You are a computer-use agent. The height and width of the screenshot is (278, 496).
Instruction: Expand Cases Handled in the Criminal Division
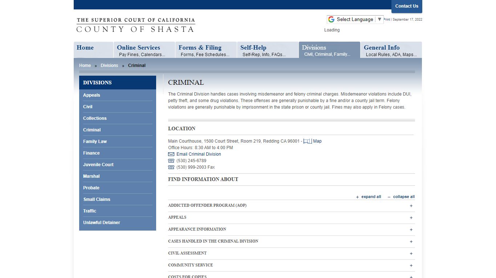pos(291,241)
